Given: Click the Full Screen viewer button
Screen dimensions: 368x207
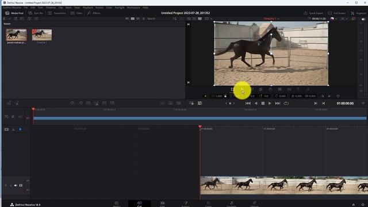Looking at the screenshot, I should [337, 13].
